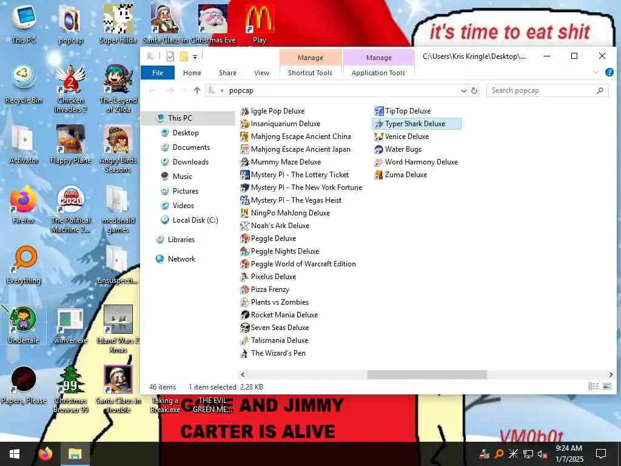Select the popcap folder on the desktop
621x466 pixels.
tap(70, 24)
